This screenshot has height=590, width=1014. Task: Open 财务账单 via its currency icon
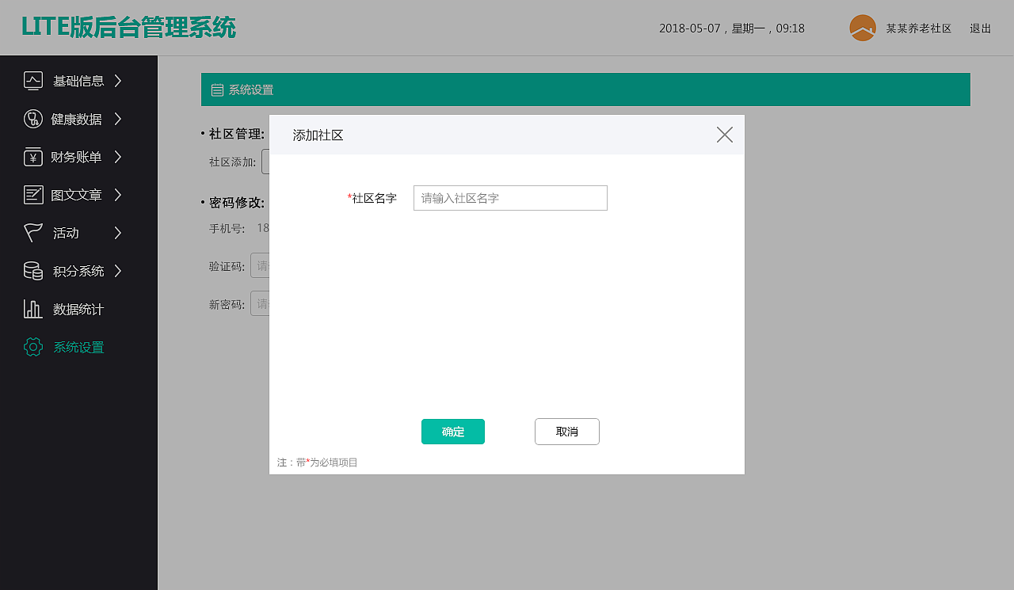point(32,157)
